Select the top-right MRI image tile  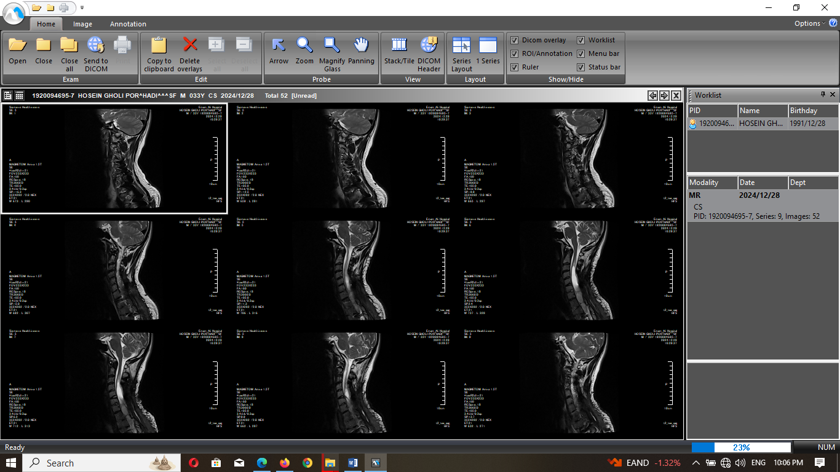(x=569, y=158)
